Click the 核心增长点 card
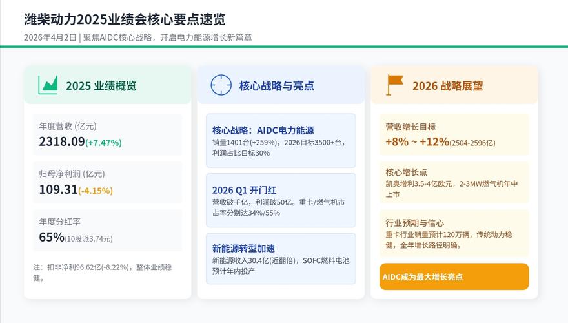 point(454,182)
